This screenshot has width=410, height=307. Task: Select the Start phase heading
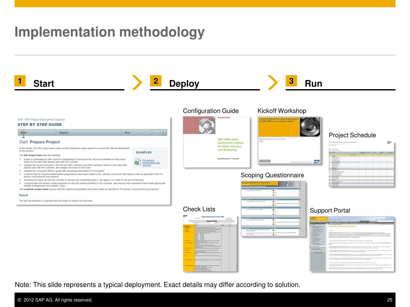[44, 84]
